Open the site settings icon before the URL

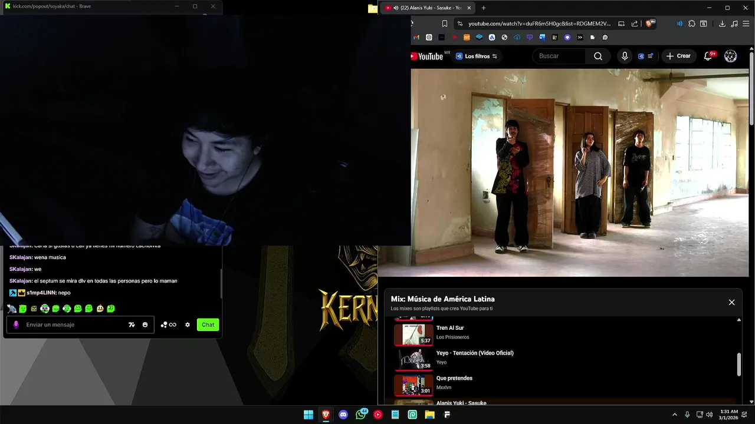(459, 24)
